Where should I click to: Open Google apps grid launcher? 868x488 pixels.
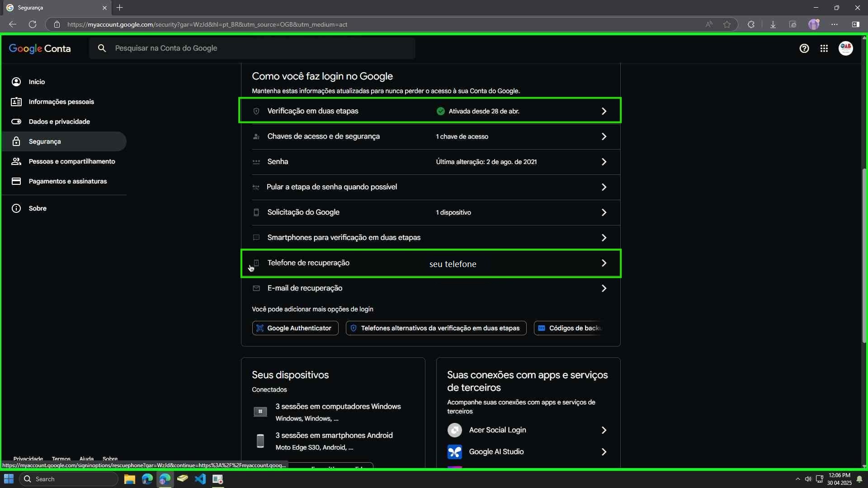point(824,48)
